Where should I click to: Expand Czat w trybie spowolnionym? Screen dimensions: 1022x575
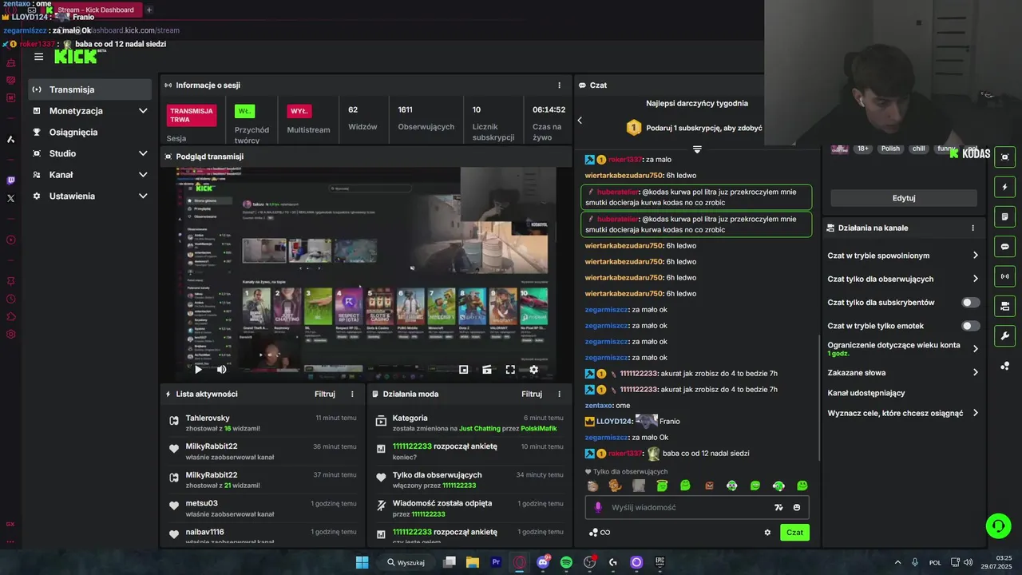903,256
